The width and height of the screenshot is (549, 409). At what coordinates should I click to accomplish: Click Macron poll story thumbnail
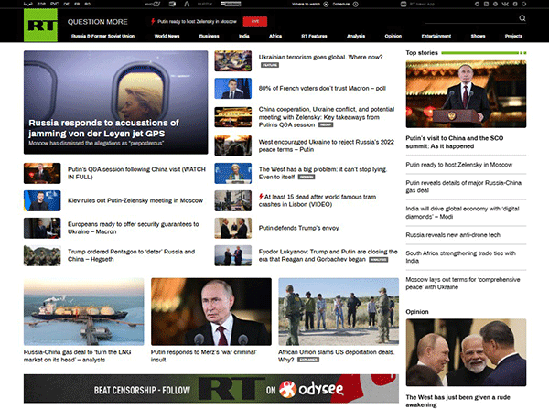click(232, 88)
